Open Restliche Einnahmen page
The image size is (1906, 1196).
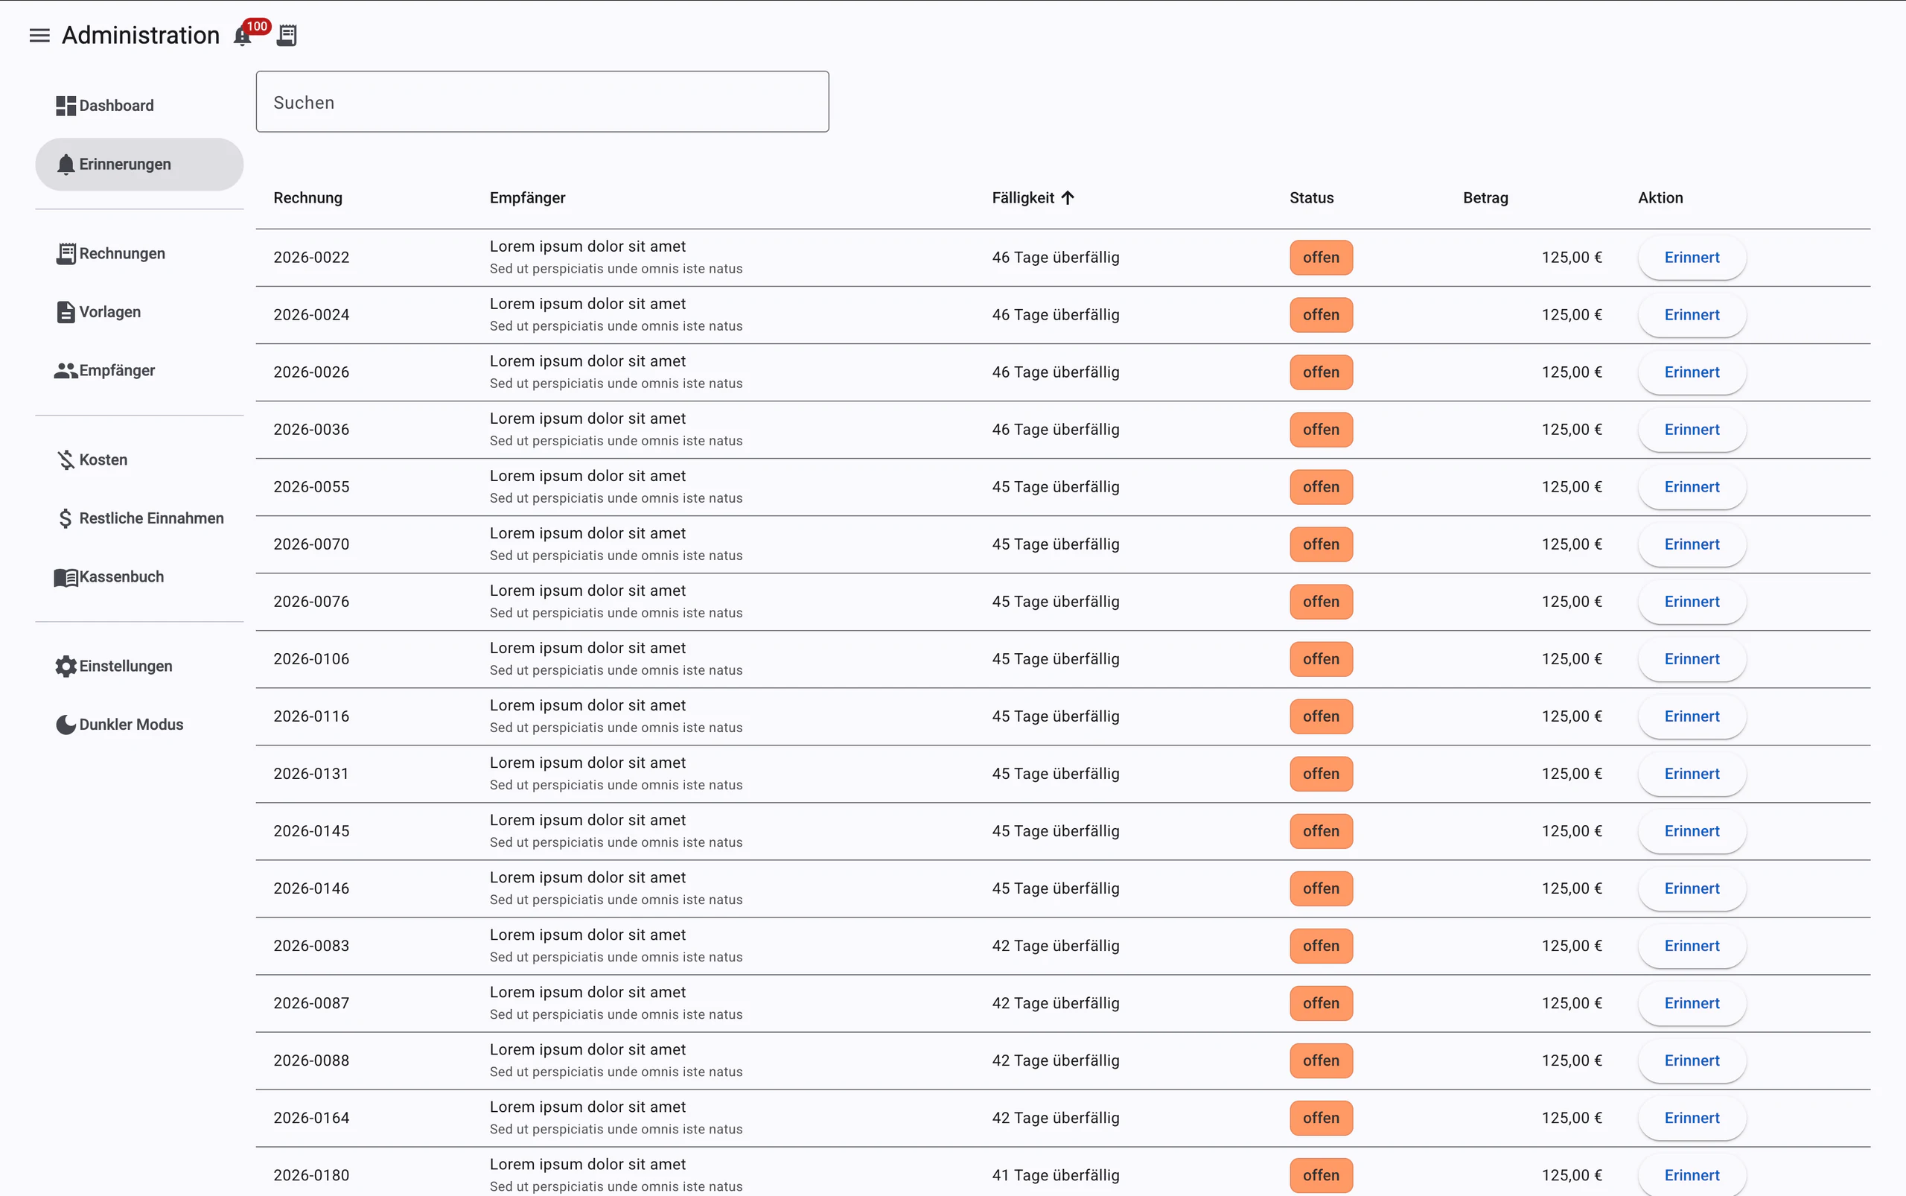point(139,519)
